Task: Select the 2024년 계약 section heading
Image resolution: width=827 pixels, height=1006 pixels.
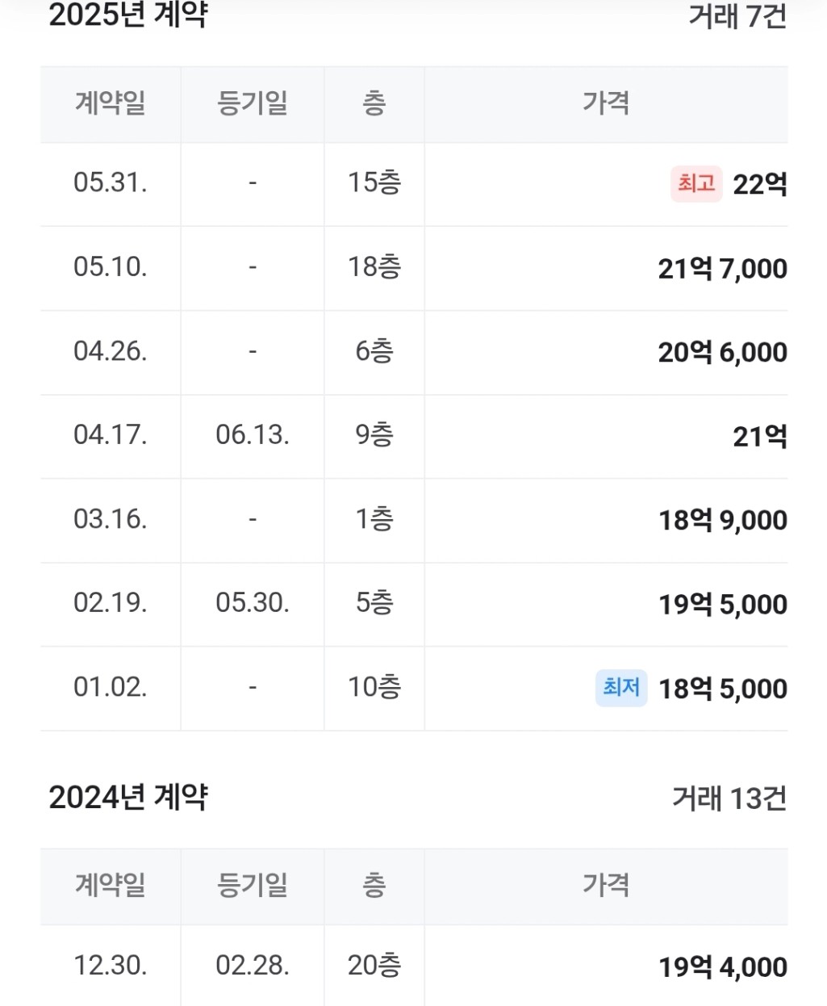Action: click(x=128, y=798)
